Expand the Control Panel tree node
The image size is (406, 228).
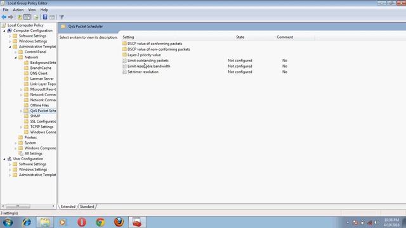coord(15,52)
